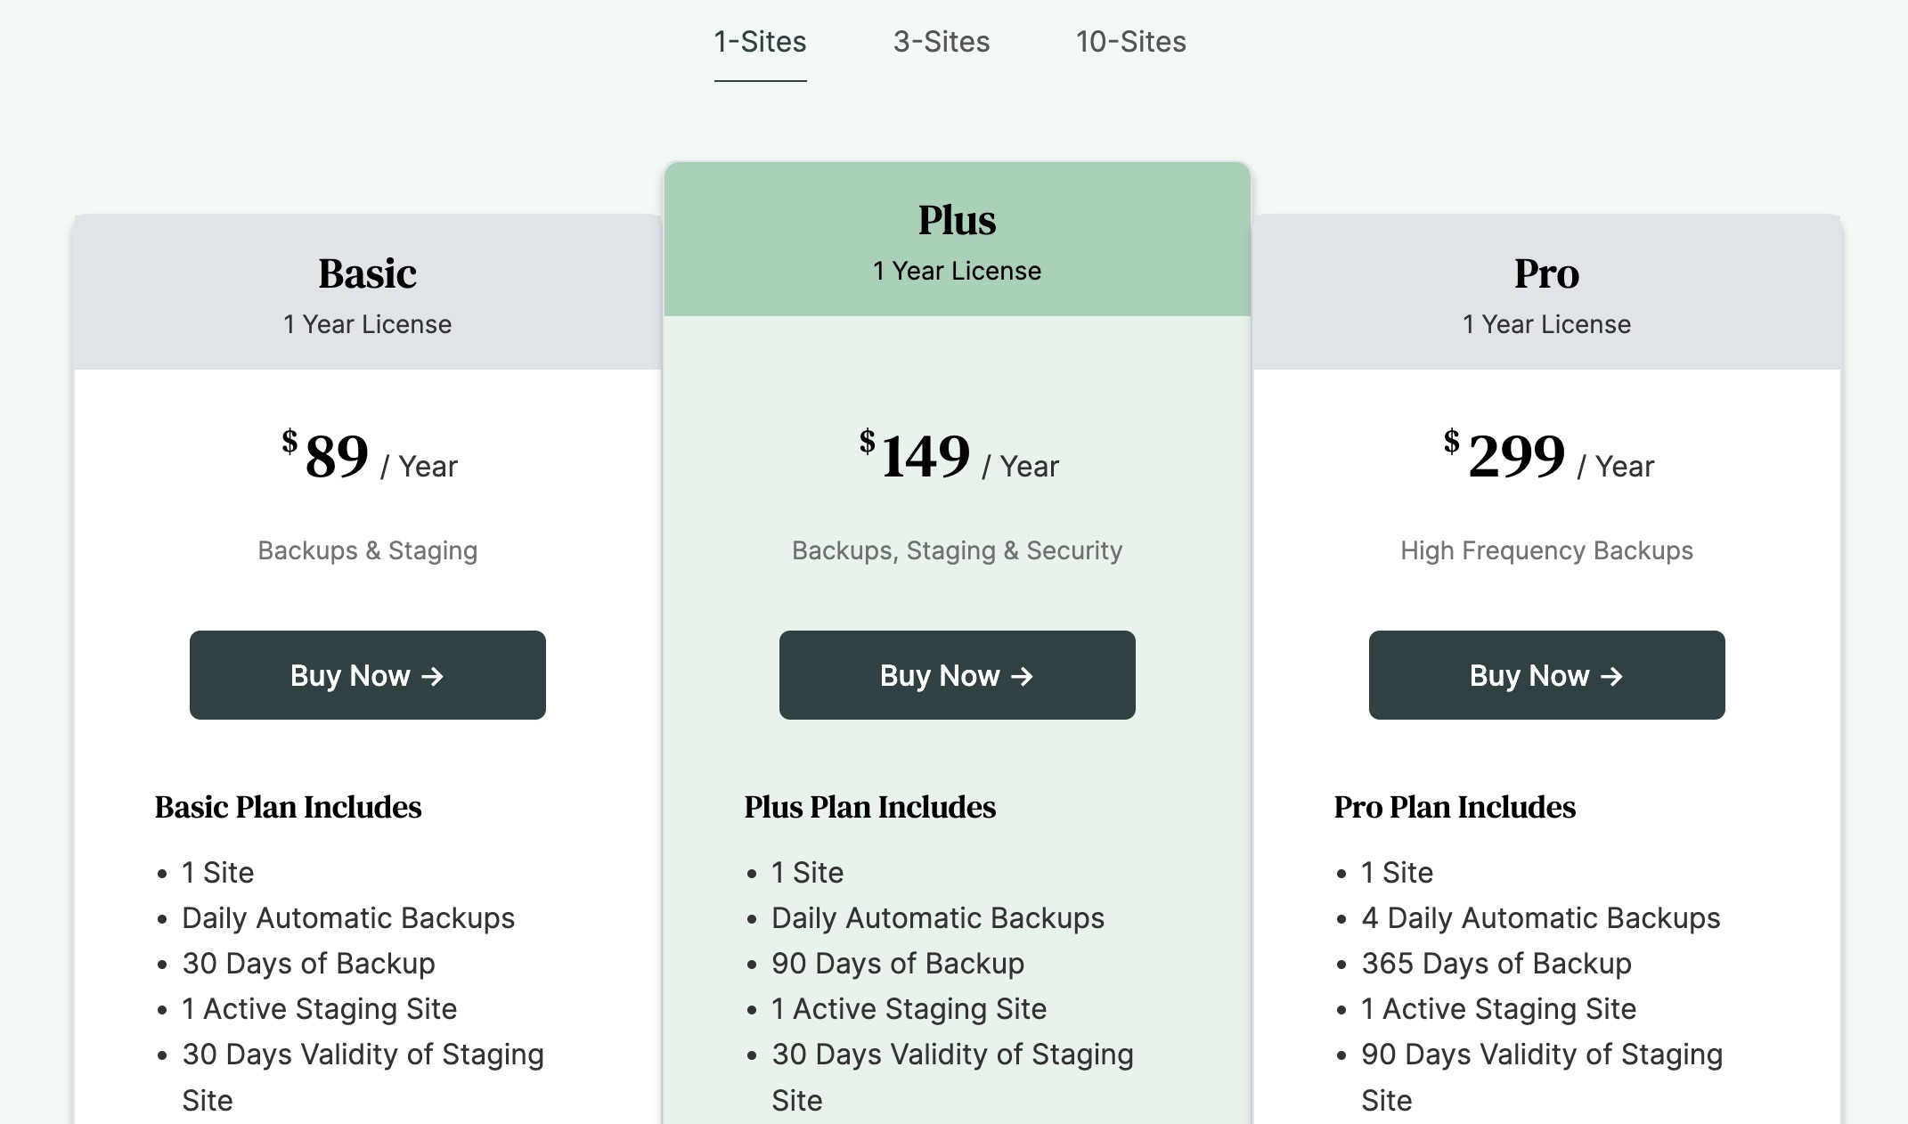Viewport: 1908px width, 1124px height.
Task: Click the Plus plan header card
Action: [957, 240]
